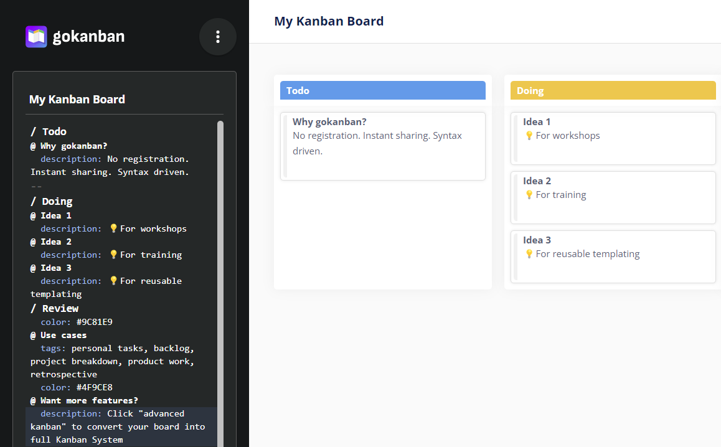721x447 pixels.
Task: Click the '@ Why gokanban?' editor line
Action: pyautogui.click(x=69, y=146)
